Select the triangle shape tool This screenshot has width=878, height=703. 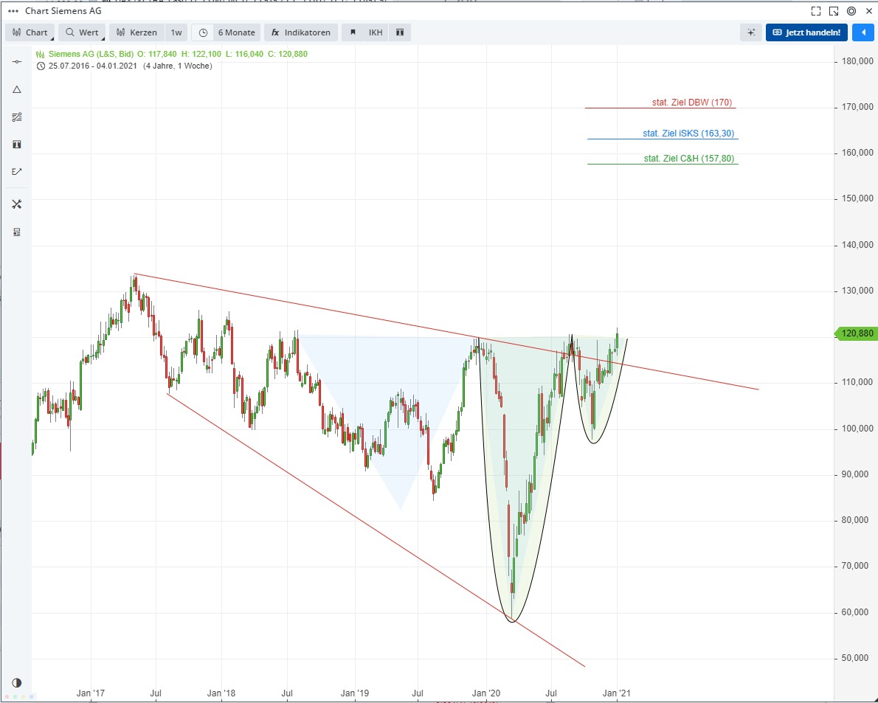[16, 89]
